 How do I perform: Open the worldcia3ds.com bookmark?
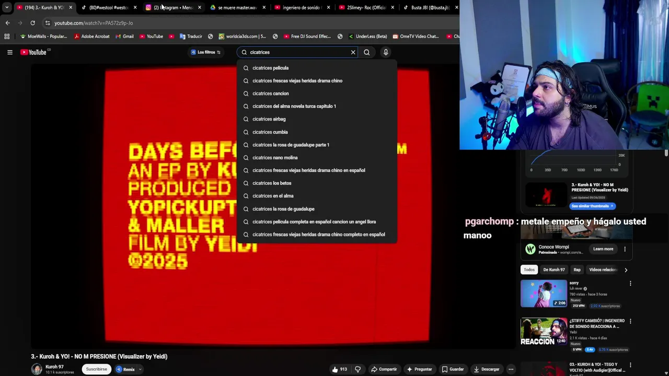242,37
